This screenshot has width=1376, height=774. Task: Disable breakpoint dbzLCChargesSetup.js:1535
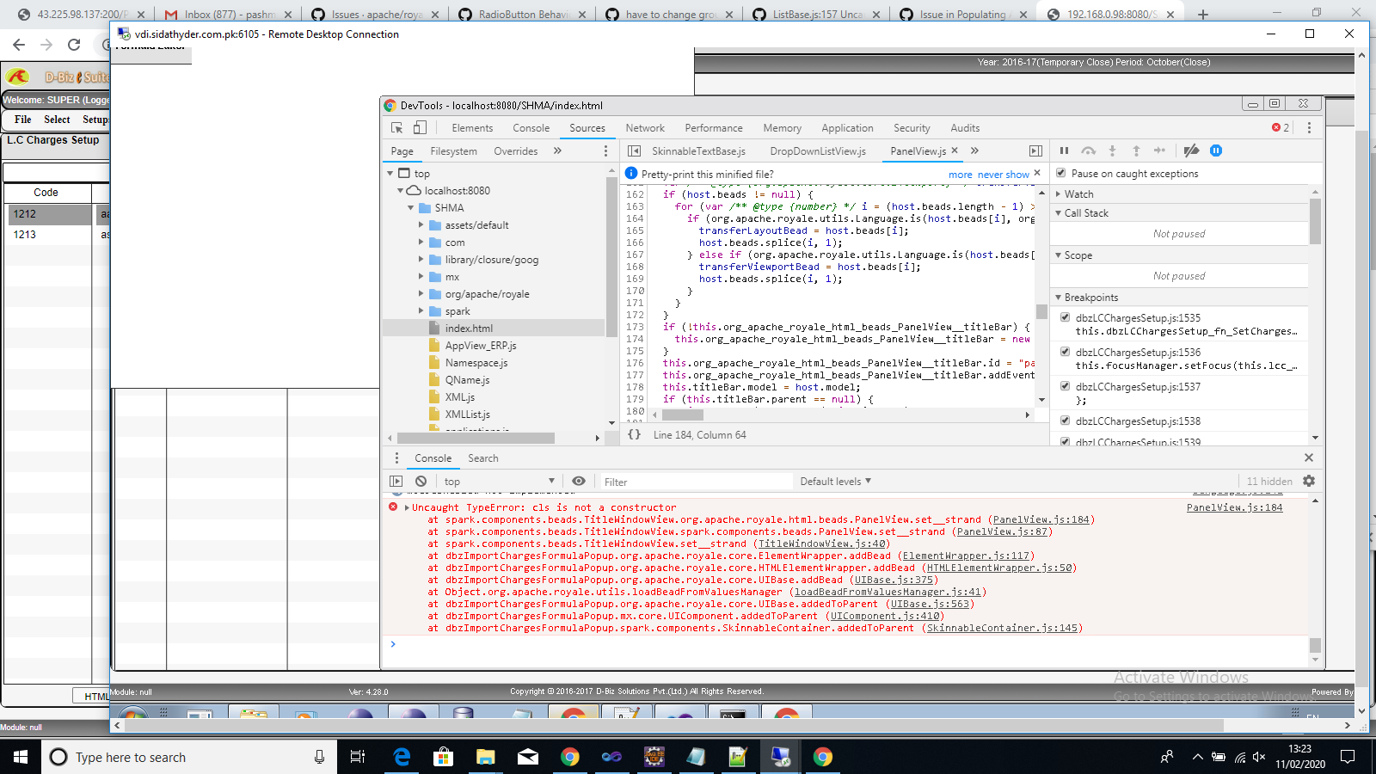[x=1066, y=317]
